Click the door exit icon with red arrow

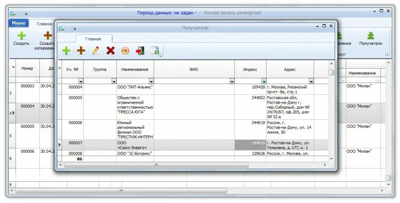click(x=140, y=51)
